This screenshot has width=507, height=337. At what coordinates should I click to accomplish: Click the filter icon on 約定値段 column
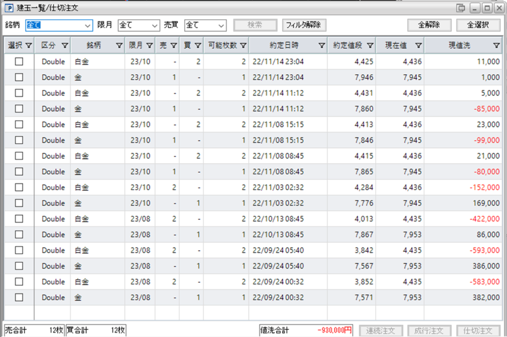(370, 46)
